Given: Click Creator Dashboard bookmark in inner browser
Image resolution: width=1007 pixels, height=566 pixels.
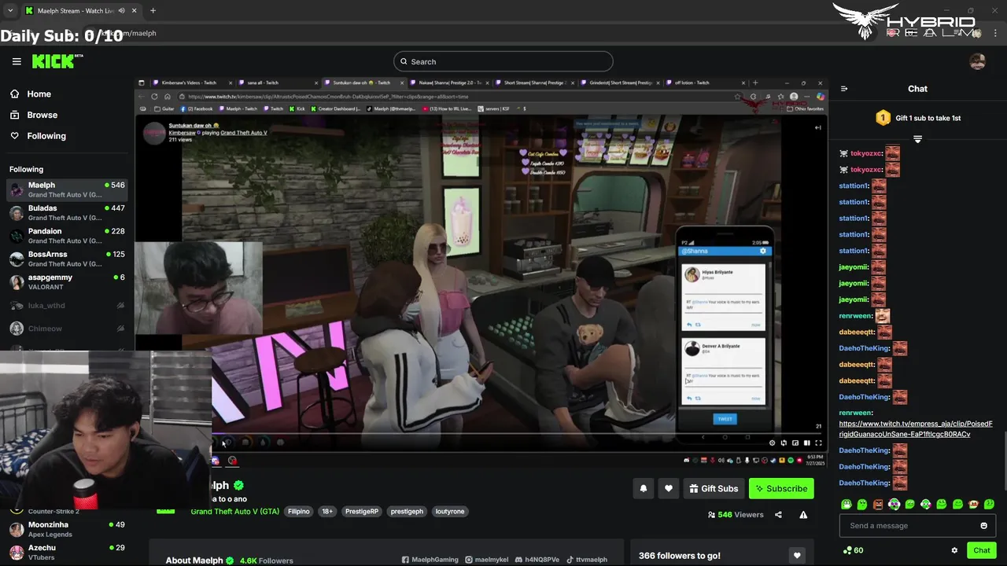Looking at the screenshot, I should (336, 108).
